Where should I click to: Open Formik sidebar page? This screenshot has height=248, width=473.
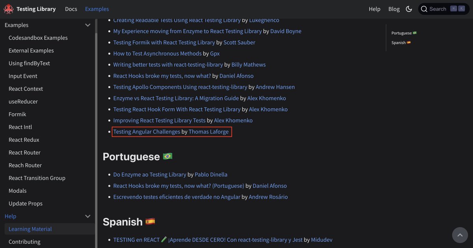click(x=17, y=114)
